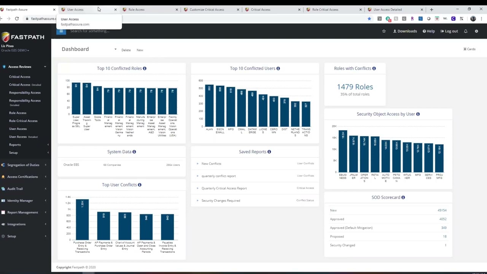
Task: Switch to Cards view
Action: coord(469,49)
